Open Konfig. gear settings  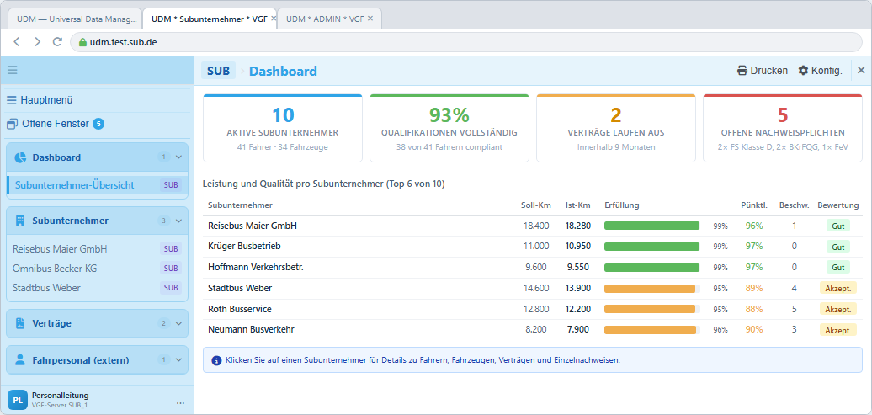coord(821,71)
